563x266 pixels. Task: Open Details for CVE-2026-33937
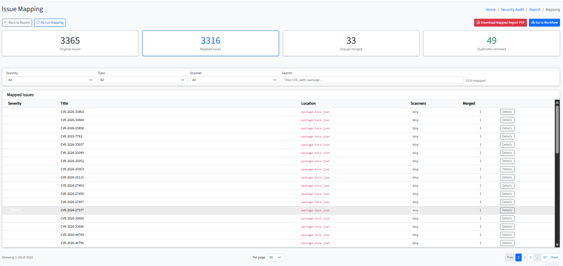(507, 145)
